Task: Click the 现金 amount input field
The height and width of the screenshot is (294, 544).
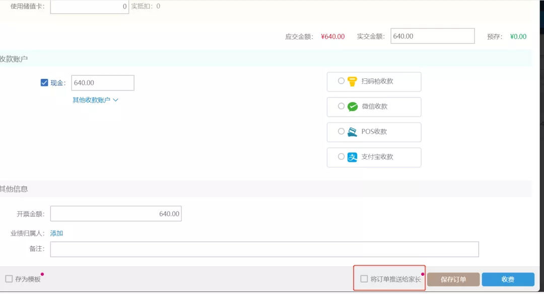Action: point(103,83)
